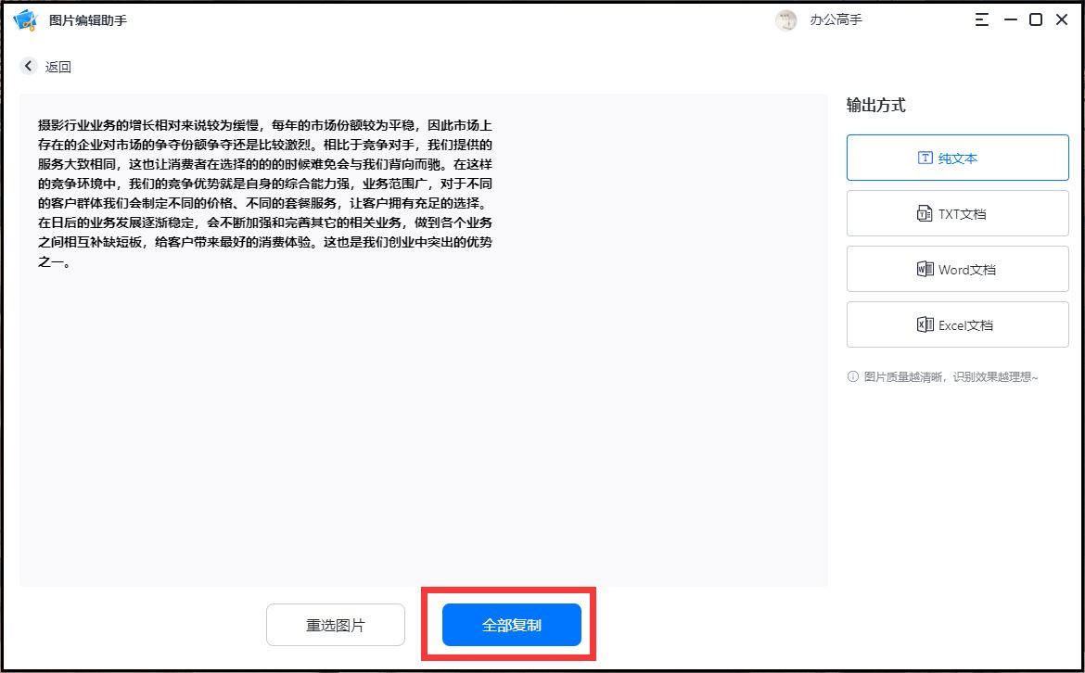Maximize the window
Screen dimensions: 1085x673
tap(1036, 19)
